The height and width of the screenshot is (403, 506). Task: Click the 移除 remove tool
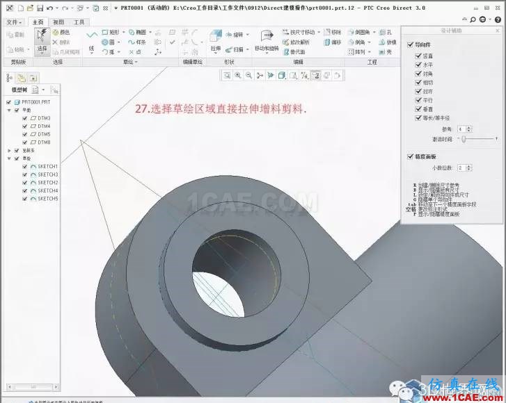(333, 32)
